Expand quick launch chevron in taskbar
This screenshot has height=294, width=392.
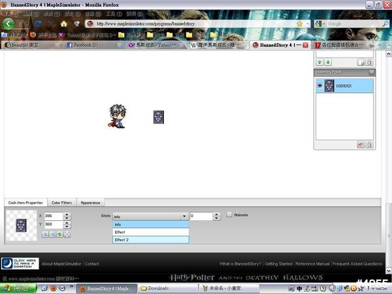71,286
